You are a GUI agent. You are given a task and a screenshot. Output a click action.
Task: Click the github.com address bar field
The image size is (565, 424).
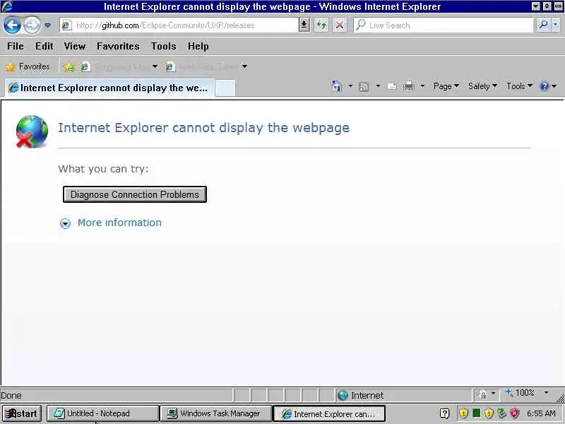(179, 25)
